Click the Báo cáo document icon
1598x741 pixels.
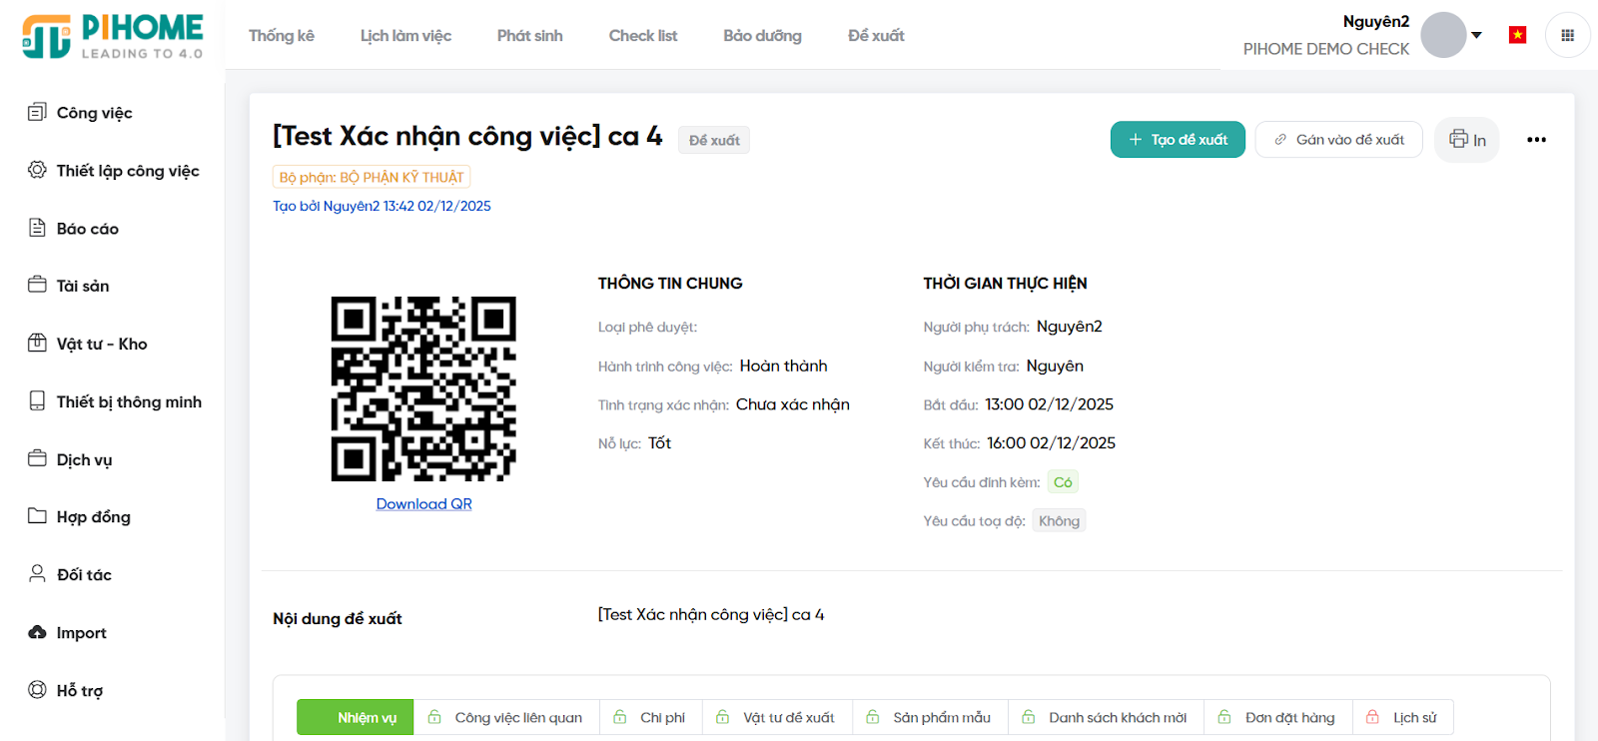click(x=37, y=228)
